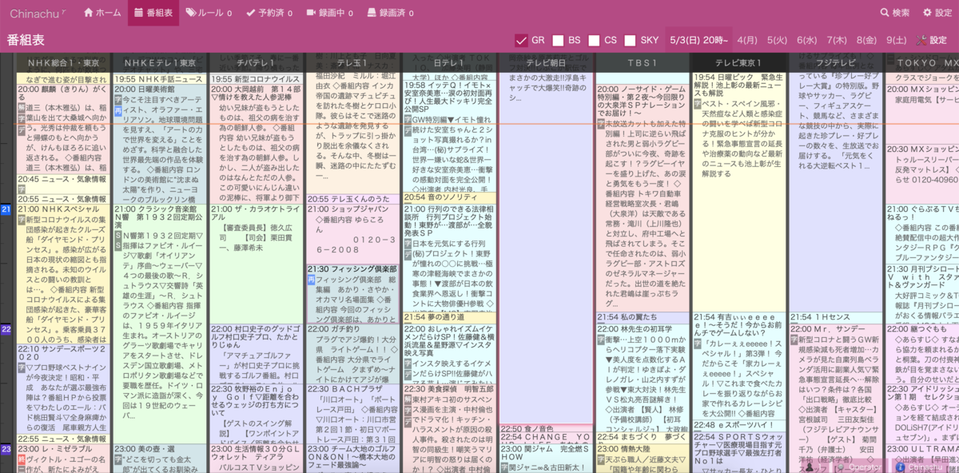Screen dimensions: 959x473
Task: Click the チバテレ１ channel header
Action: [257, 63]
